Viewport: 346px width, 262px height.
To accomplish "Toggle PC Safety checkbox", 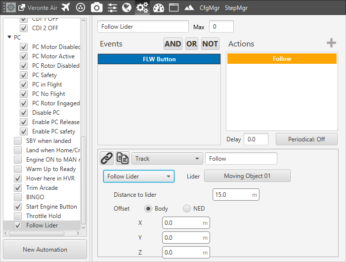I will (24, 75).
